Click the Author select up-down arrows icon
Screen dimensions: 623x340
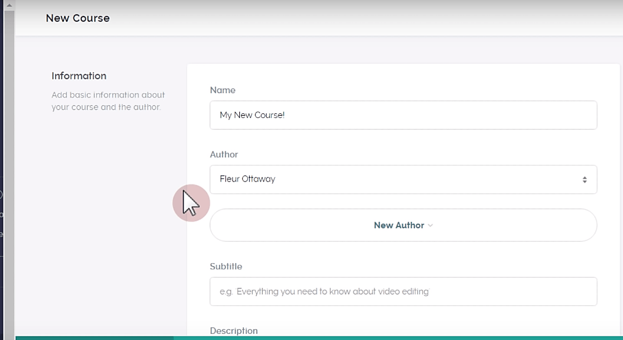584,180
